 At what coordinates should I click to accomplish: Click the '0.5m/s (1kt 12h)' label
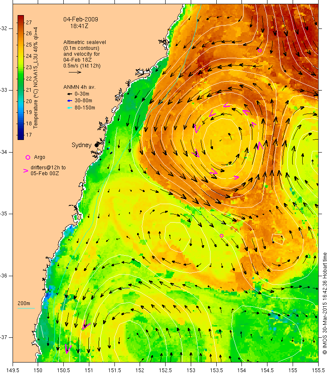point(82,66)
